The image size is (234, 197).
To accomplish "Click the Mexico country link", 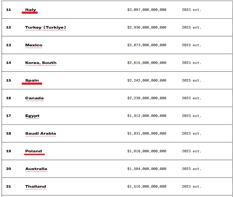I will pyautogui.click(x=34, y=45).
